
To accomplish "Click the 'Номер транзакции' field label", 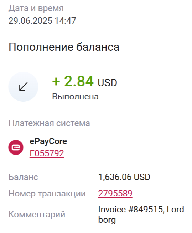I will [47, 194].
